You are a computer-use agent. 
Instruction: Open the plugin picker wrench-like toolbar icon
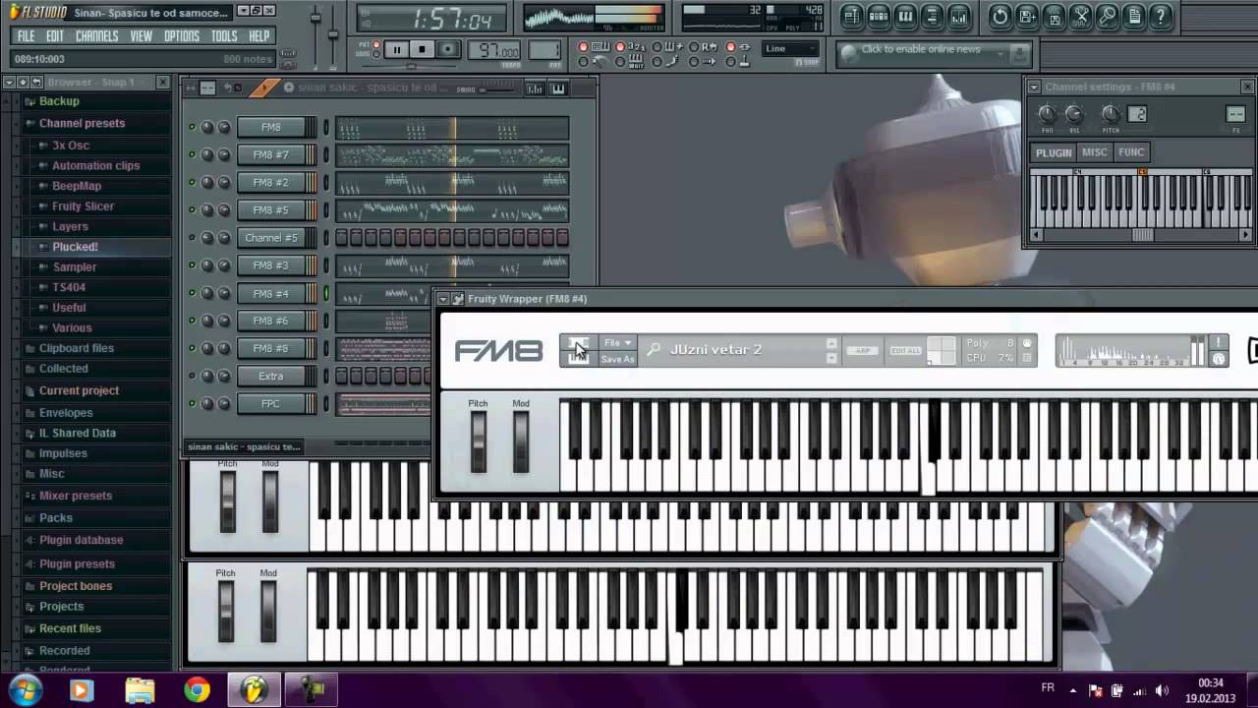1107,16
